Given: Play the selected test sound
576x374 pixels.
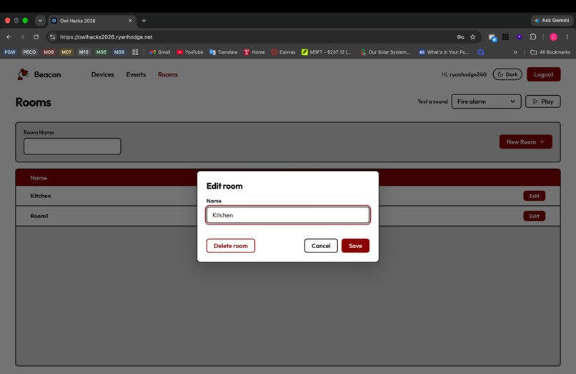Looking at the screenshot, I should (542, 102).
